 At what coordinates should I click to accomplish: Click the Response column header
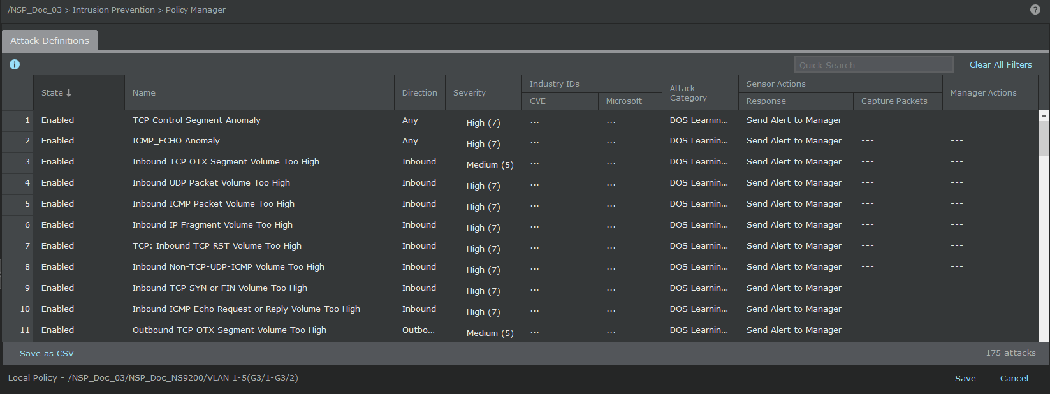796,101
